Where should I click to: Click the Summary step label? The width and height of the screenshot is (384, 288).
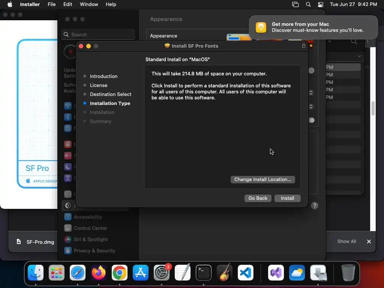tap(100, 121)
